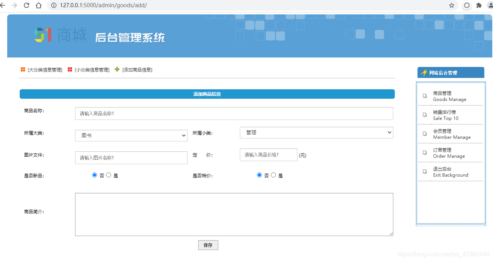This screenshot has width=493, height=261.
Task: Open 订单管理 Order Manage menu
Action: click(449, 153)
